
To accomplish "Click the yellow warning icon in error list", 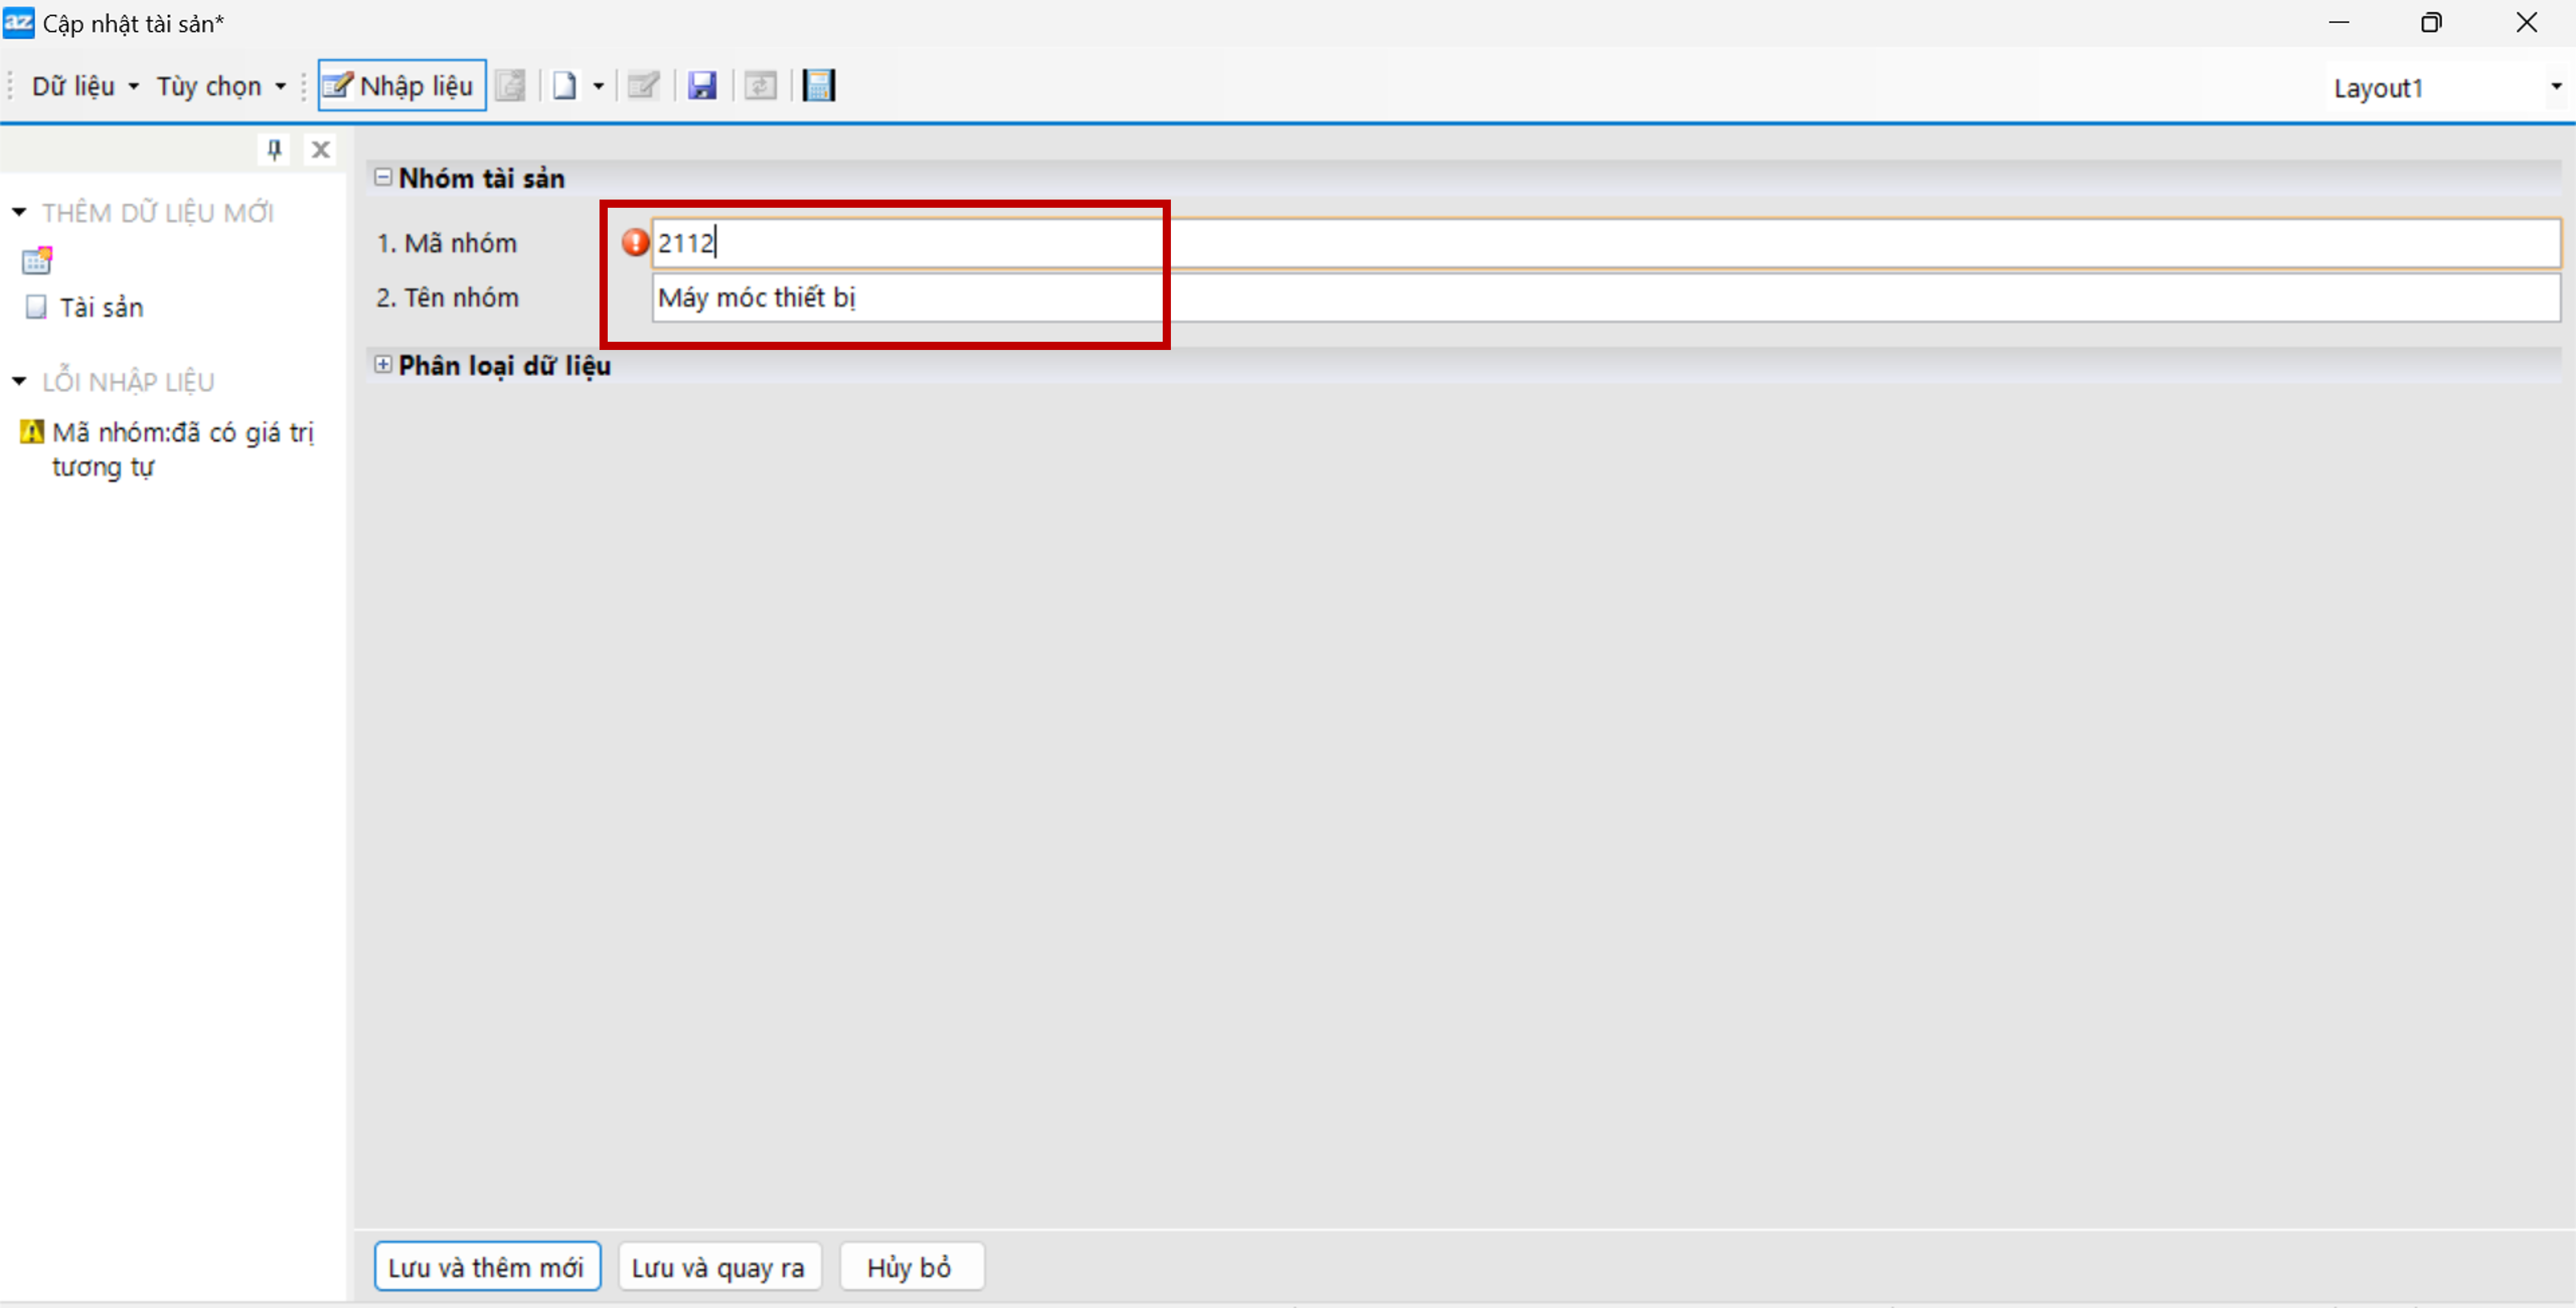I will point(31,432).
